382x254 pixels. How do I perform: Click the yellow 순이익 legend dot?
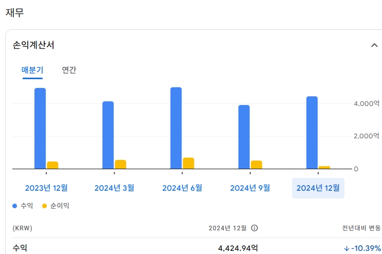(x=44, y=206)
